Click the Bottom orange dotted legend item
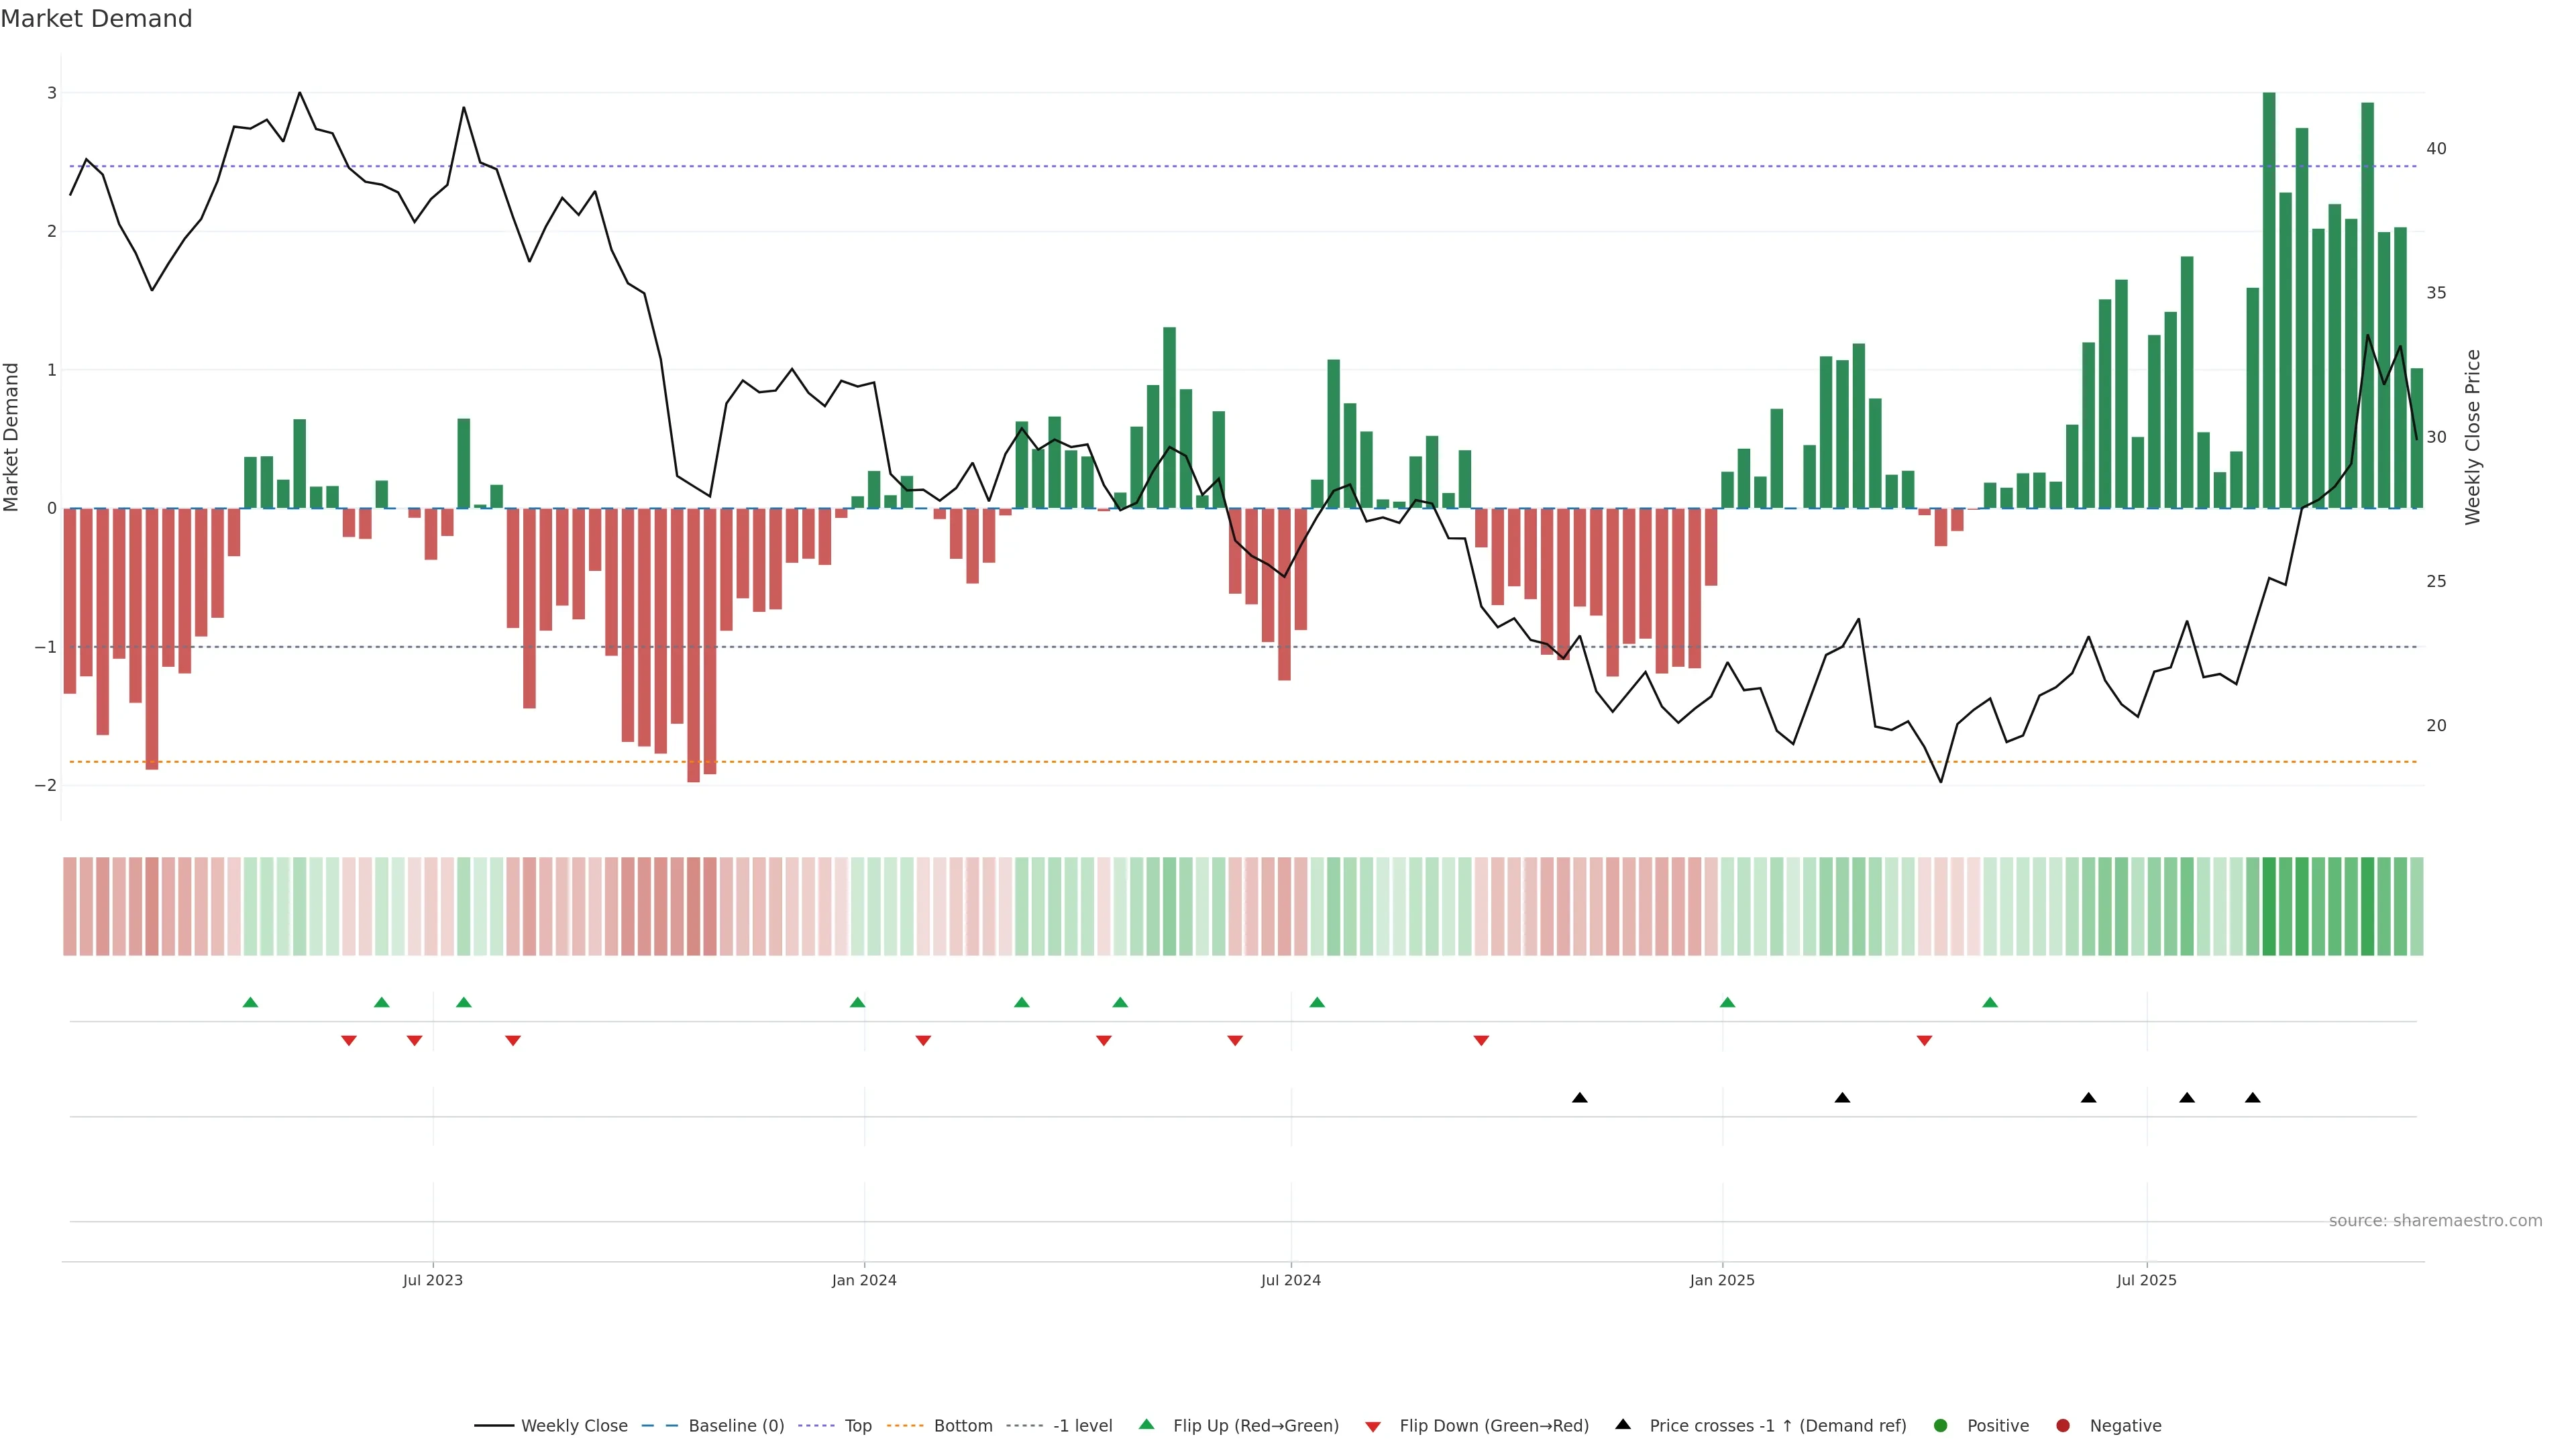The height and width of the screenshot is (1449, 2576). pos(962,1425)
